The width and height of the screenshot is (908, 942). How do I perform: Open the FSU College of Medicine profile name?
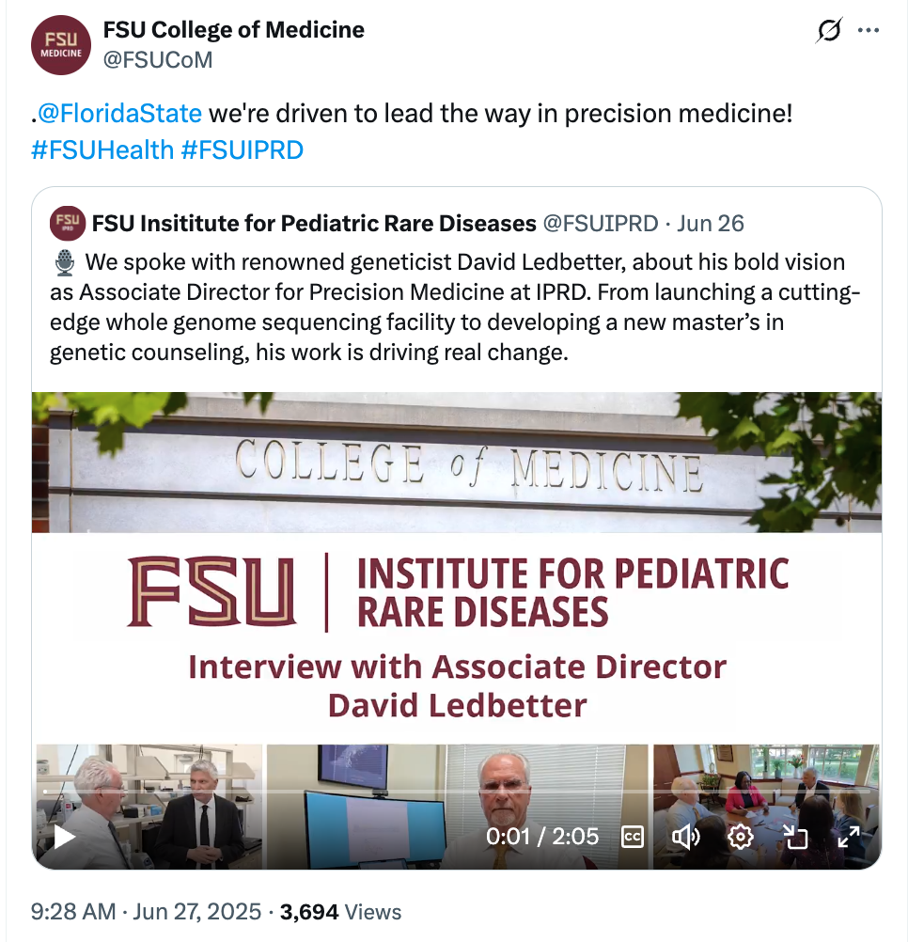[233, 30]
